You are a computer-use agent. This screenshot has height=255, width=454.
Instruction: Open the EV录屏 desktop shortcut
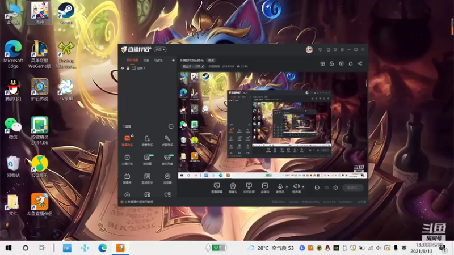point(66,90)
